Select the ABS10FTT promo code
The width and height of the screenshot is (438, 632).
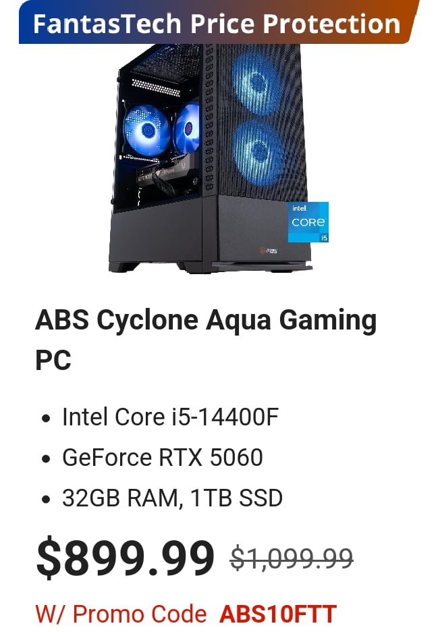[278, 614]
